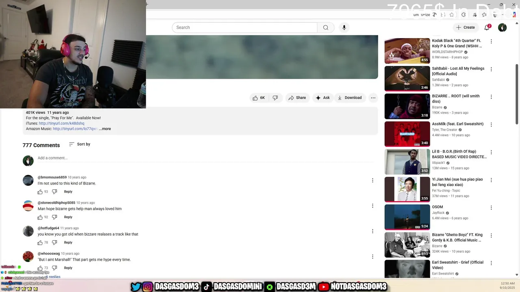
Task: Like the video with 6K likes
Action: (x=258, y=98)
